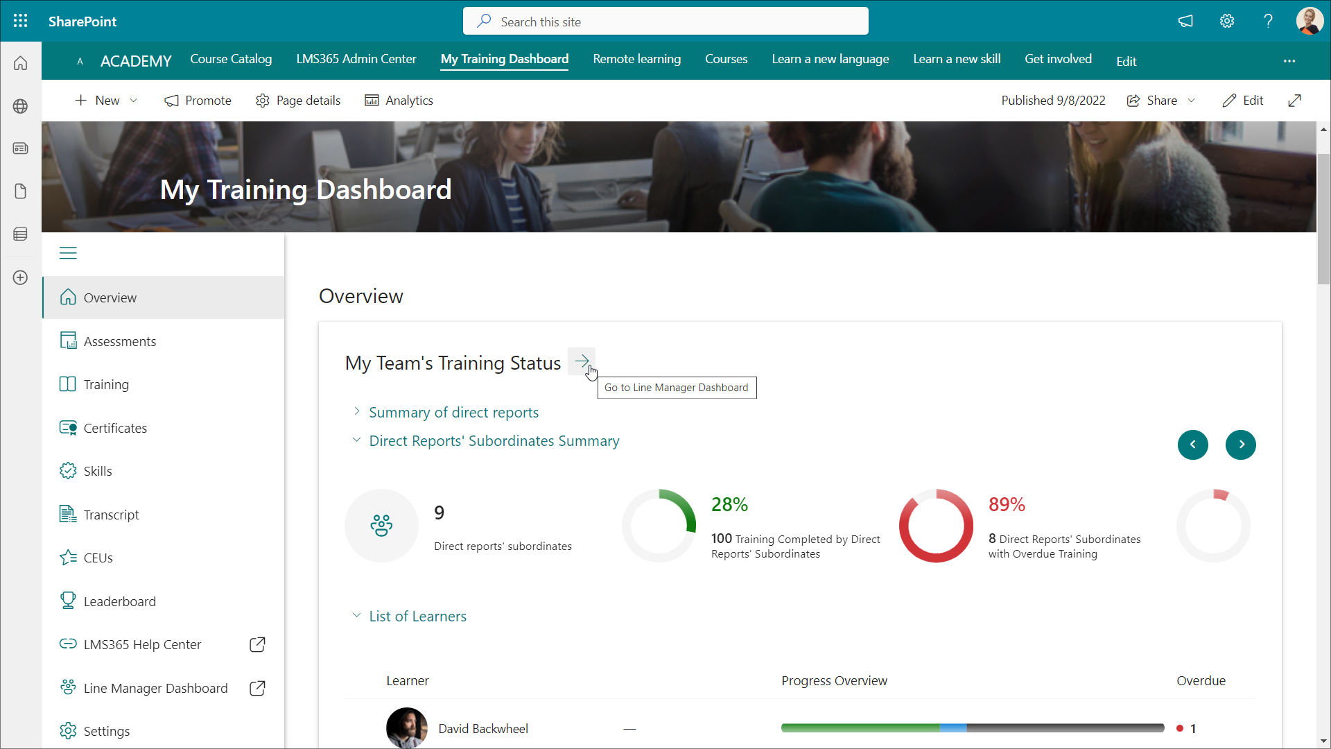
Task: Show previous summary cards with left arrow
Action: pyautogui.click(x=1192, y=445)
